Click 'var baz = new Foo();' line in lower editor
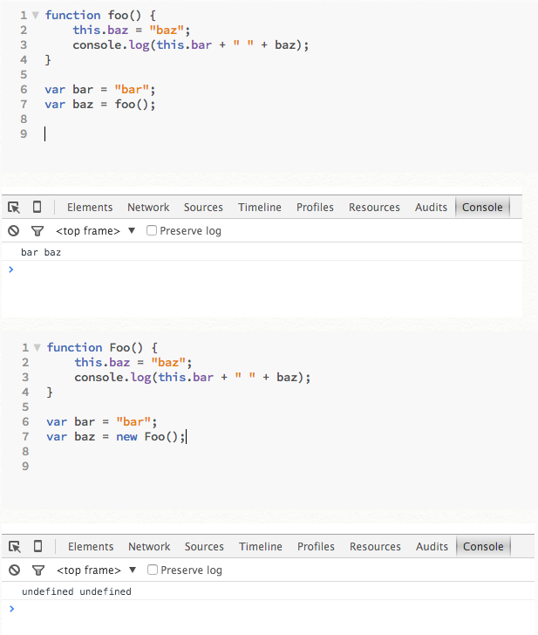538x635 pixels. (x=116, y=437)
